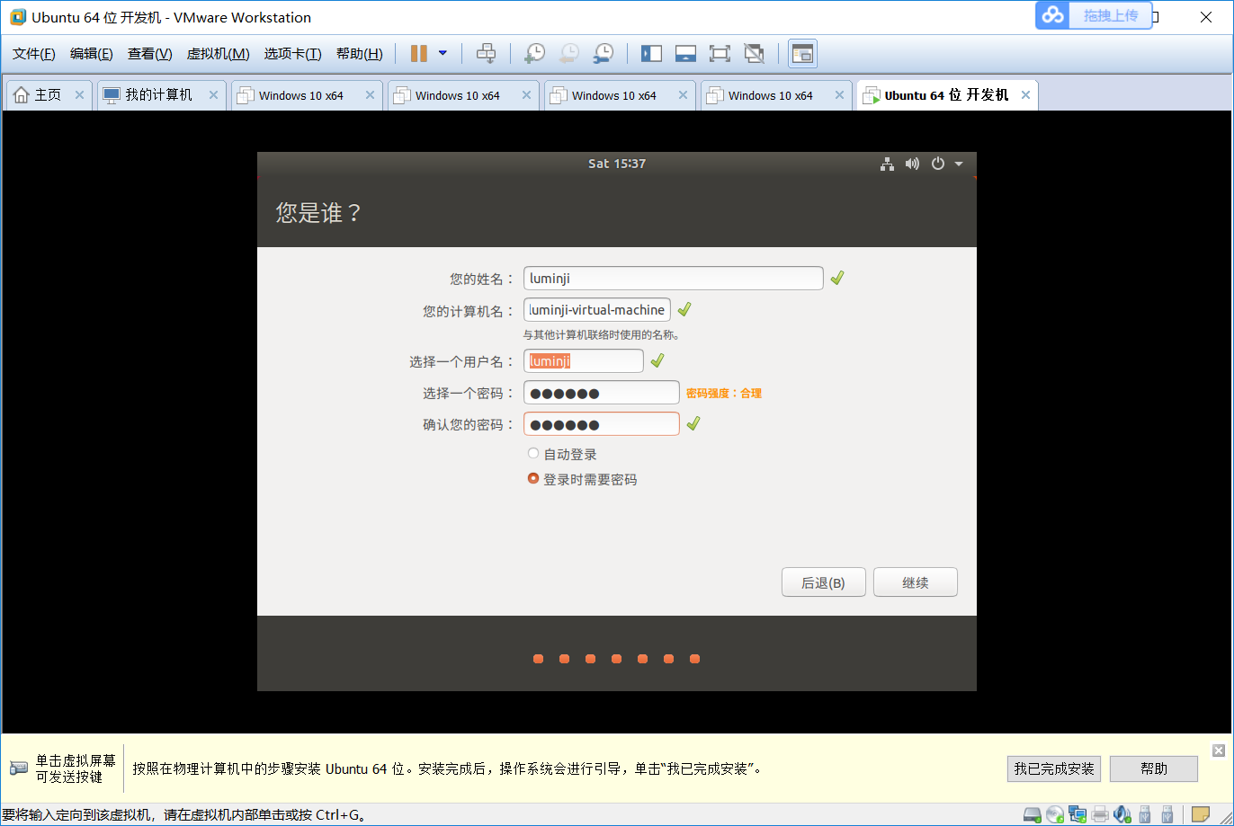This screenshot has height=826, width=1234.
Task: Click the Sat 15:37 clock
Action: coord(617,164)
